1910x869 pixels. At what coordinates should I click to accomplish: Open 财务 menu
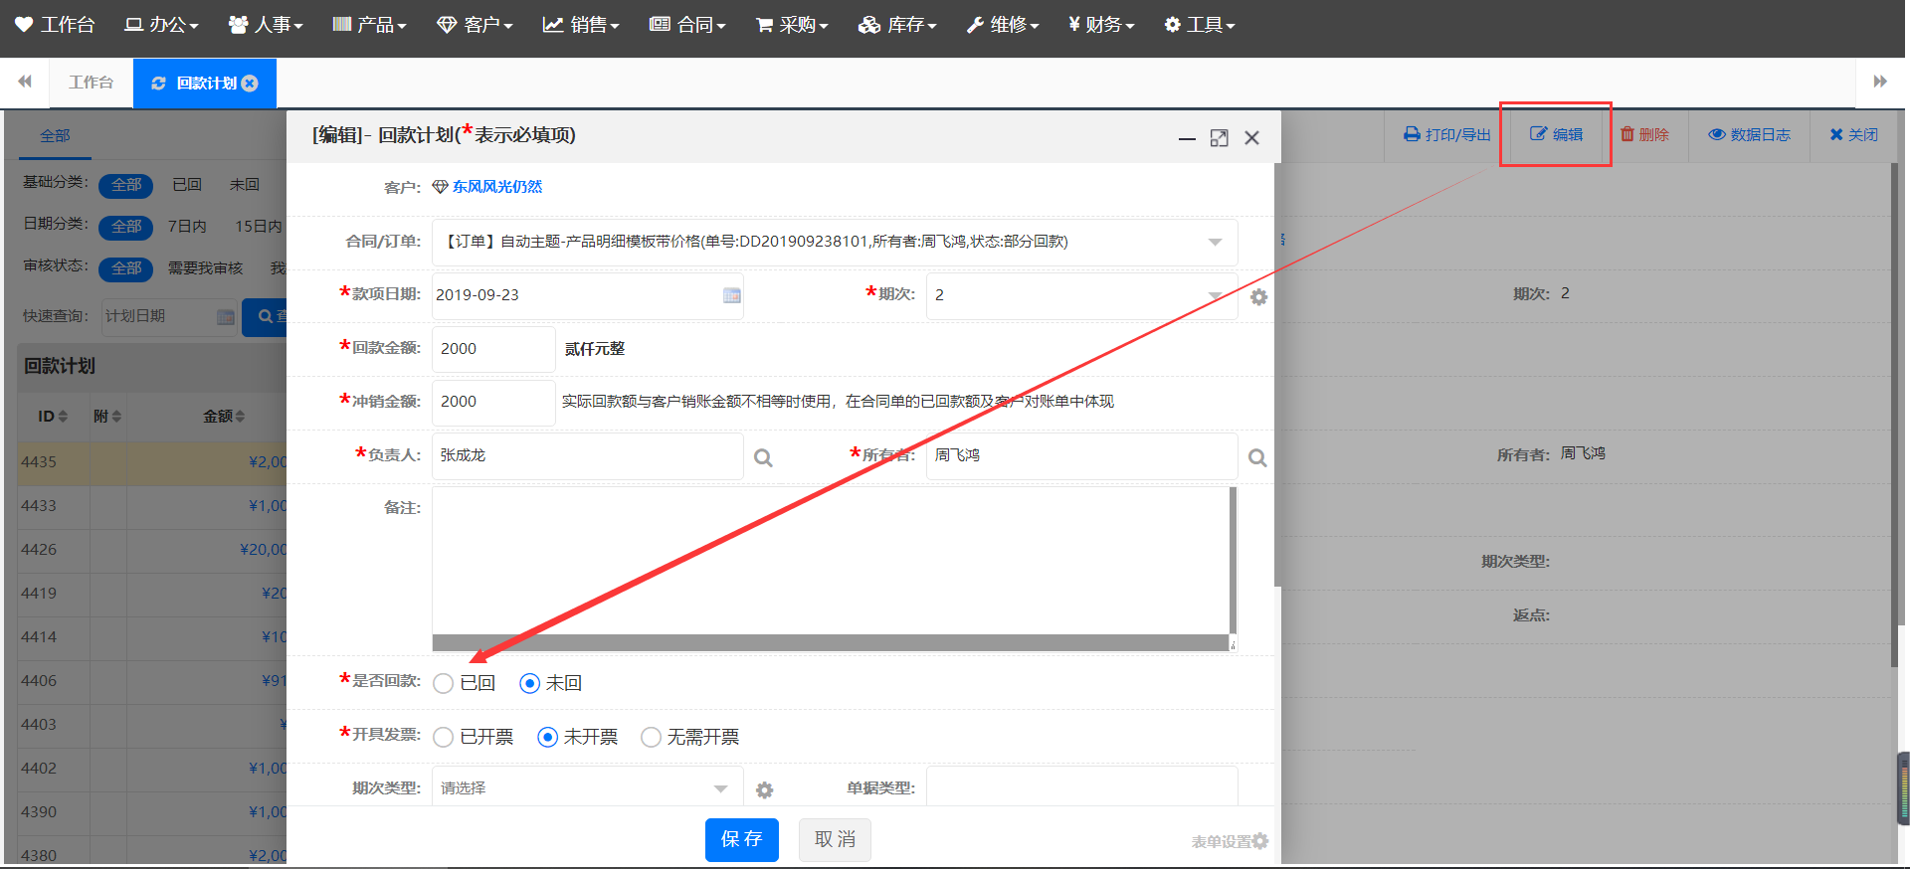coord(1101,25)
